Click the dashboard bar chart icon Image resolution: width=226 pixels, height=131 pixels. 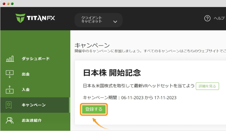(10, 59)
